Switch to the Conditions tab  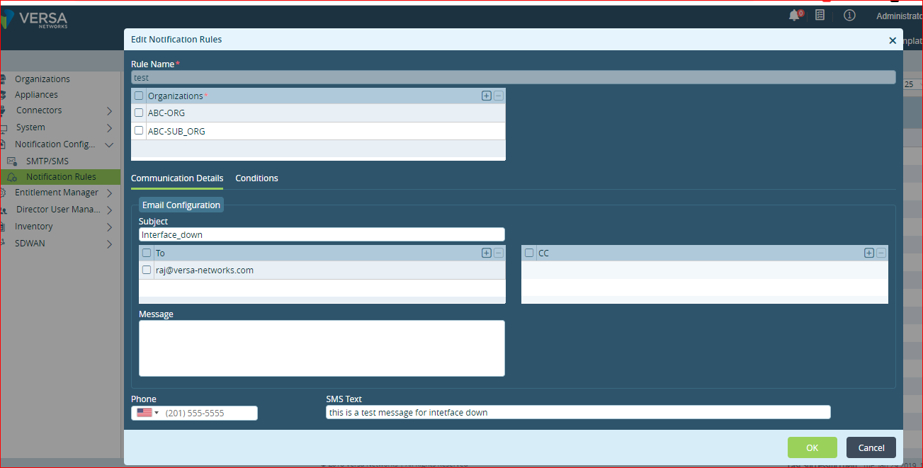[x=256, y=178]
